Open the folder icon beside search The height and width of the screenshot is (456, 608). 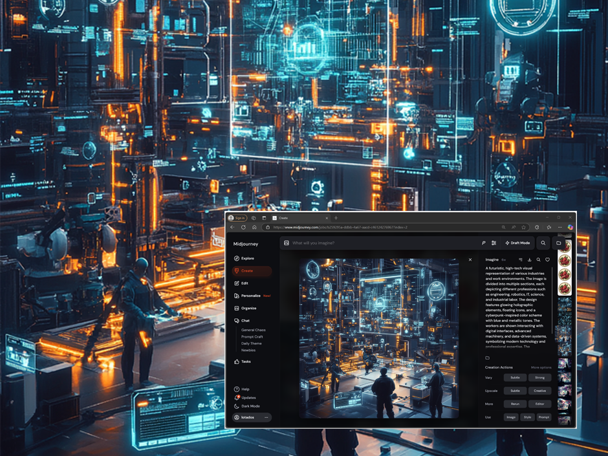point(559,243)
